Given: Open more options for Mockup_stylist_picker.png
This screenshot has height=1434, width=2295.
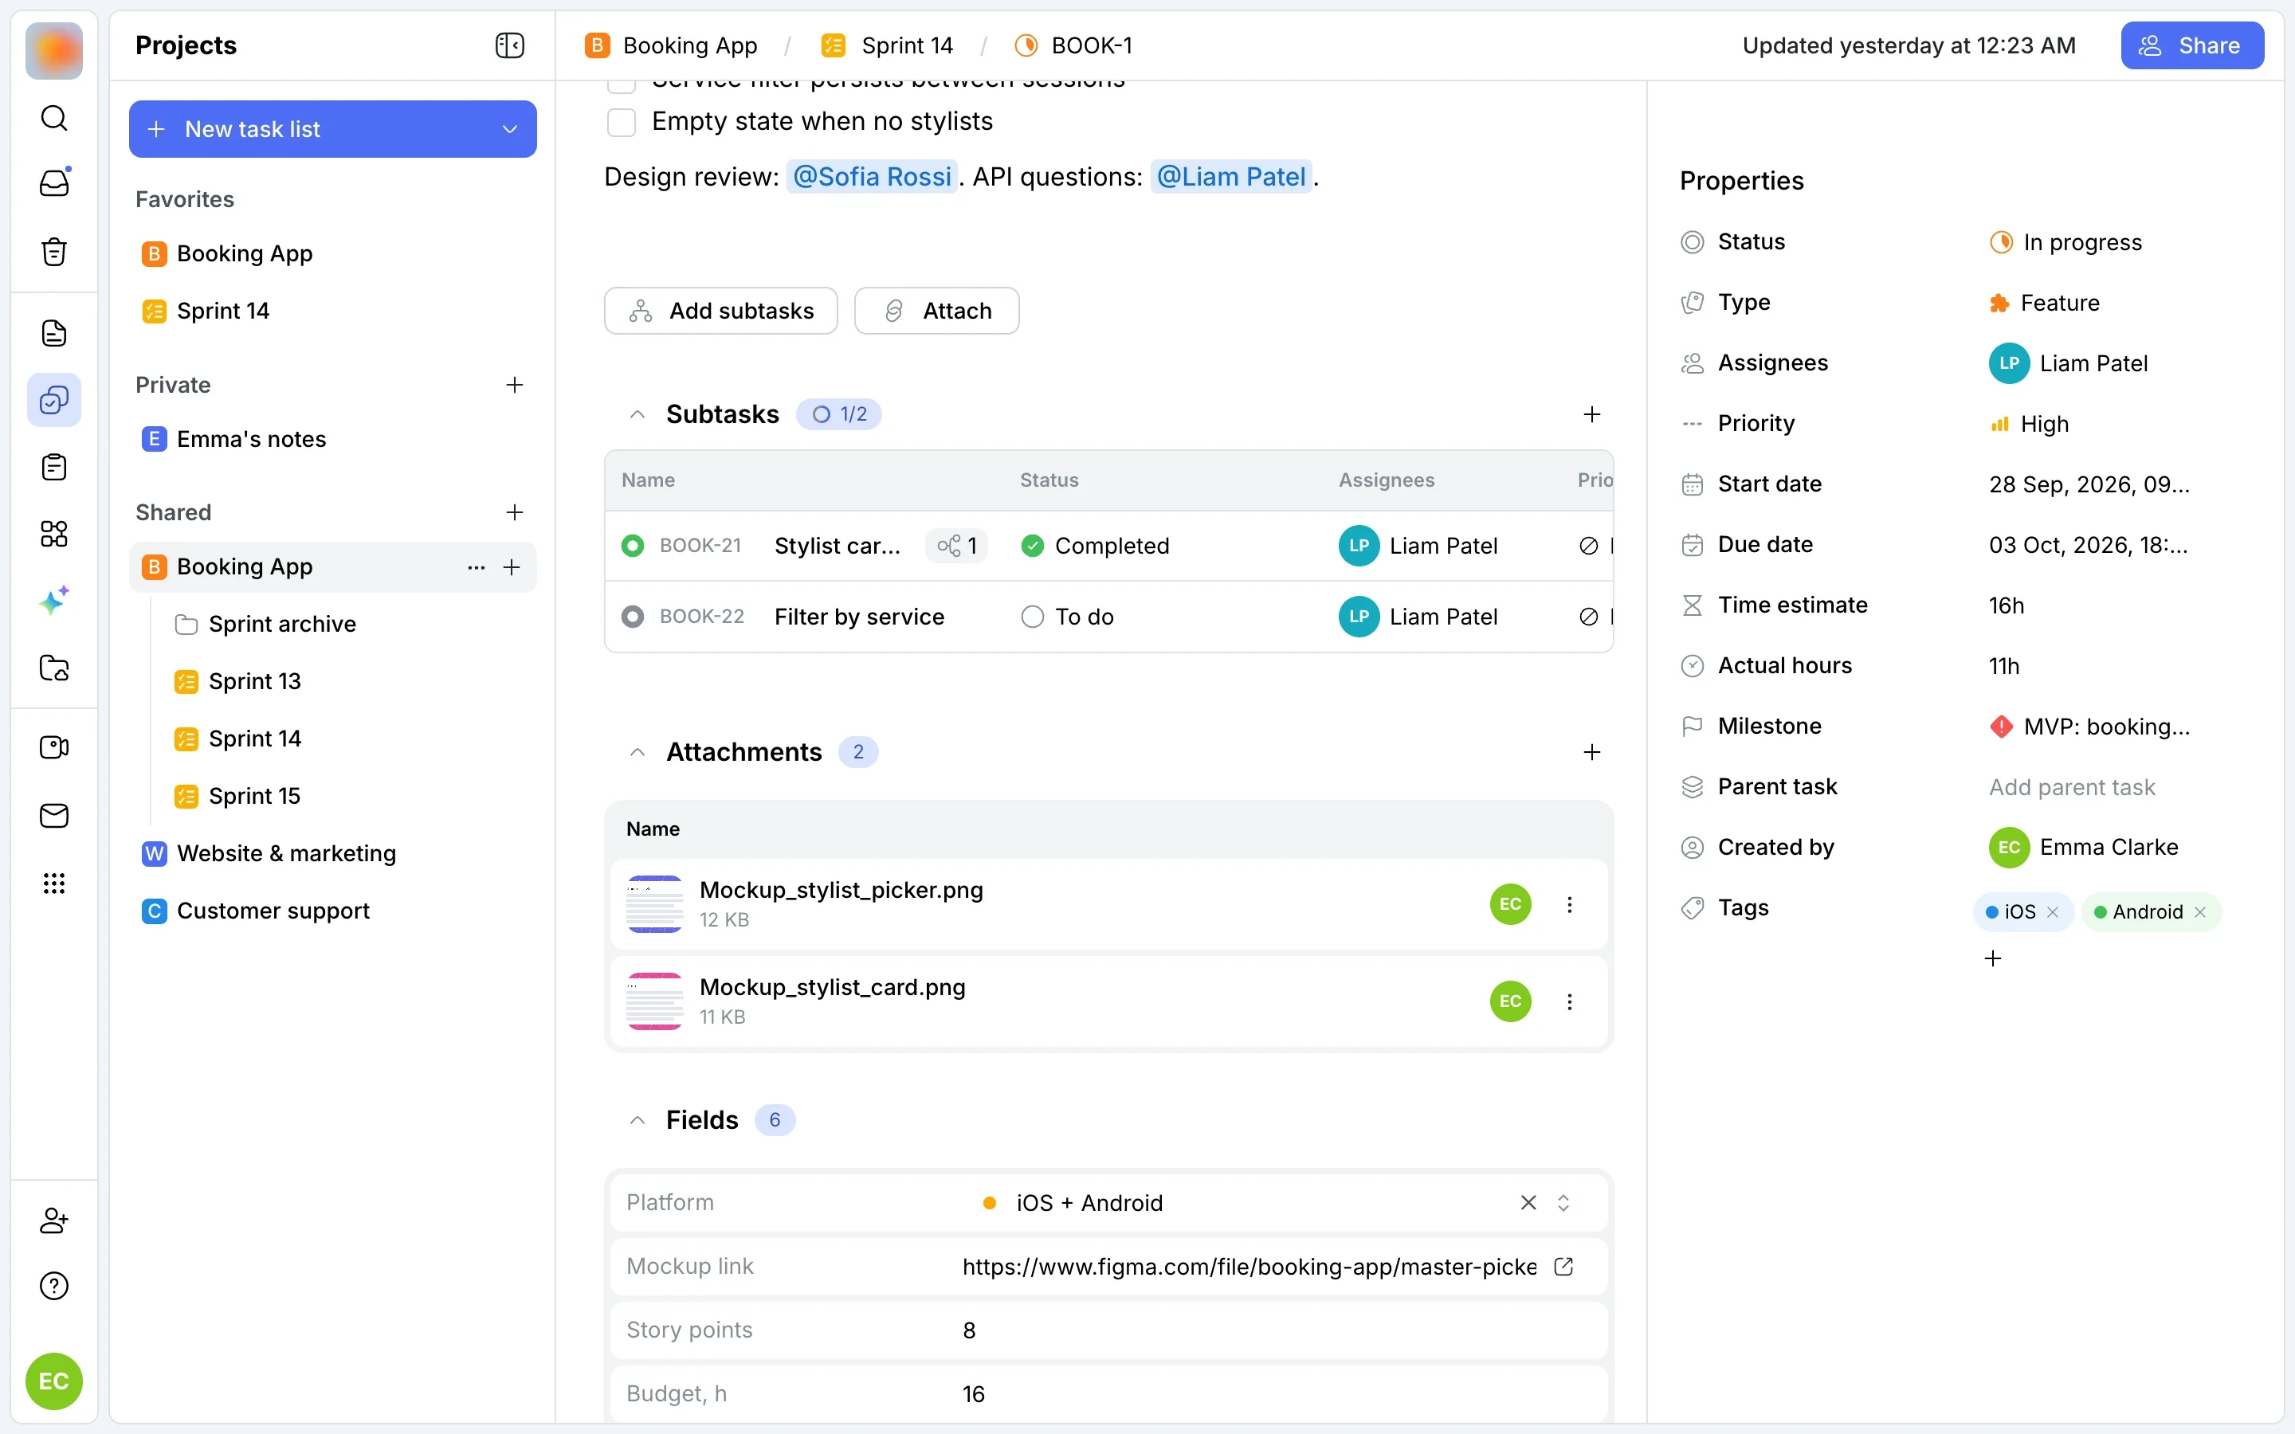Looking at the screenshot, I should (x=1570, y=905).
